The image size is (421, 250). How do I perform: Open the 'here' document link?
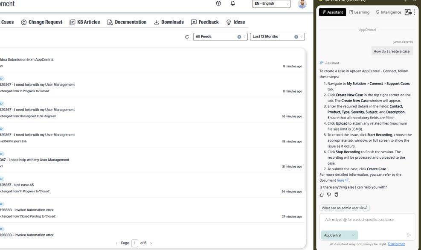point(340,180)
